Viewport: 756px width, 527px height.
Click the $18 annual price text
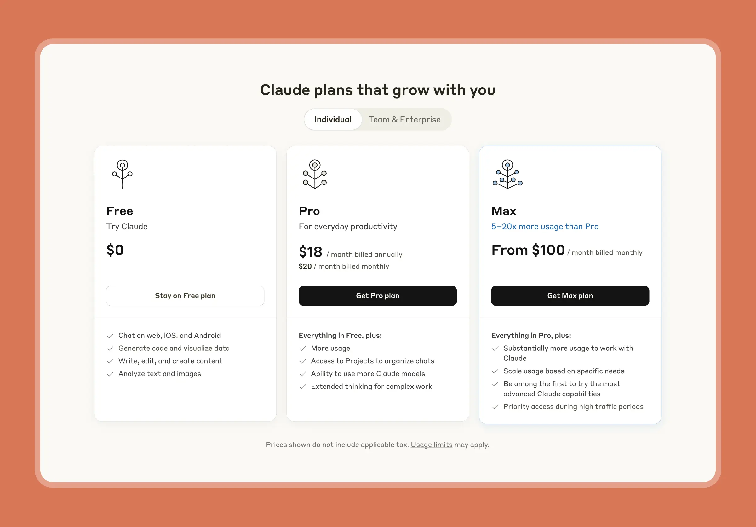coord(310,252)
